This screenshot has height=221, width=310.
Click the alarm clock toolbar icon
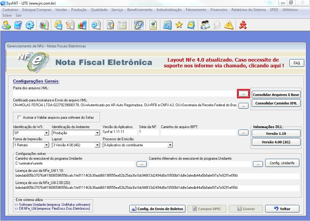(191, 25)
